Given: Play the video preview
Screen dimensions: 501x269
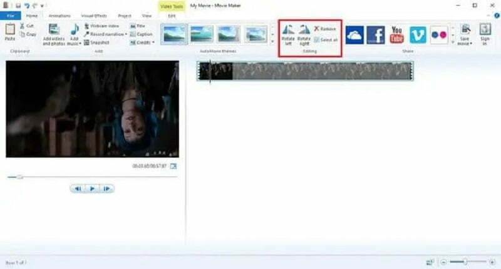Looking at the screenshot, I should [92, 188].
